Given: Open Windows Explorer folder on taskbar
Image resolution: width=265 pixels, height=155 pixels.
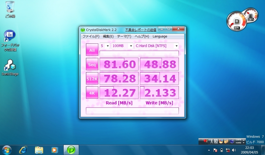Looking at the screenshot, I should pos(39,150).
